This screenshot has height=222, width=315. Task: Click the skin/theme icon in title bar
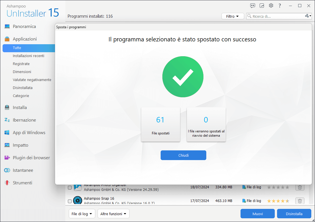tap(262, 6)
